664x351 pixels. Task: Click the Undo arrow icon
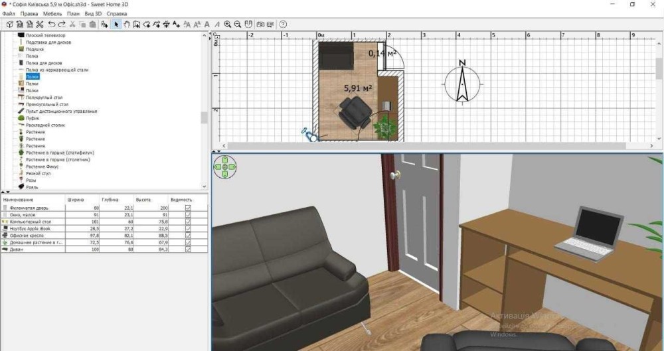(x=52, y=25)
